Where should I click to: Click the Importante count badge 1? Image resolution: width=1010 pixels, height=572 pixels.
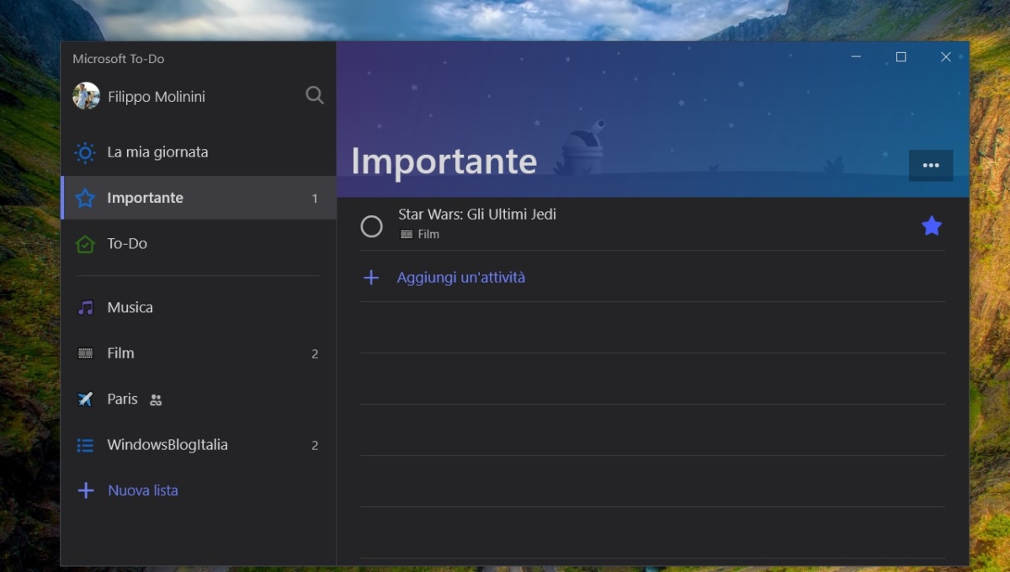(315, 199)
